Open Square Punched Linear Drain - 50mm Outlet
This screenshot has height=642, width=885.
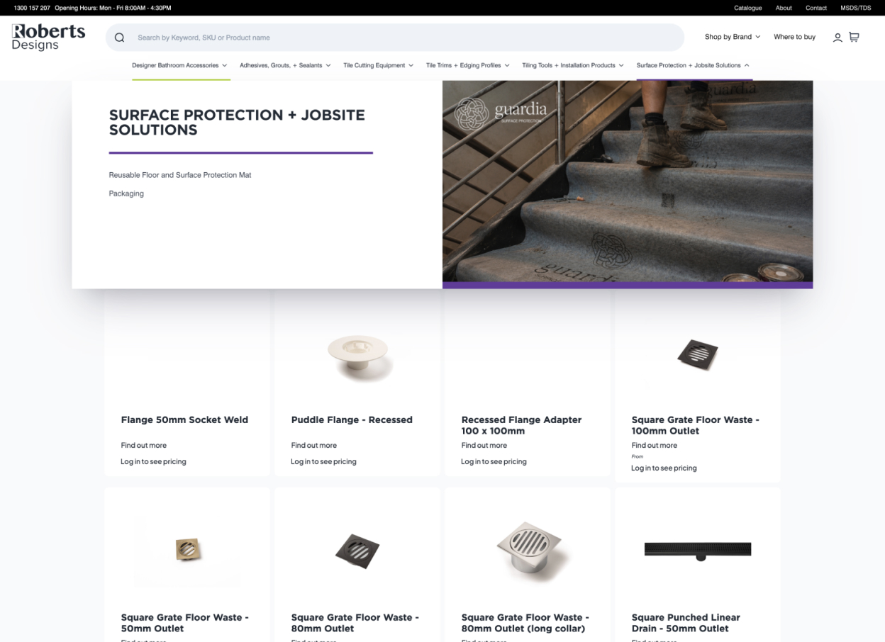[x=686, y=623]
